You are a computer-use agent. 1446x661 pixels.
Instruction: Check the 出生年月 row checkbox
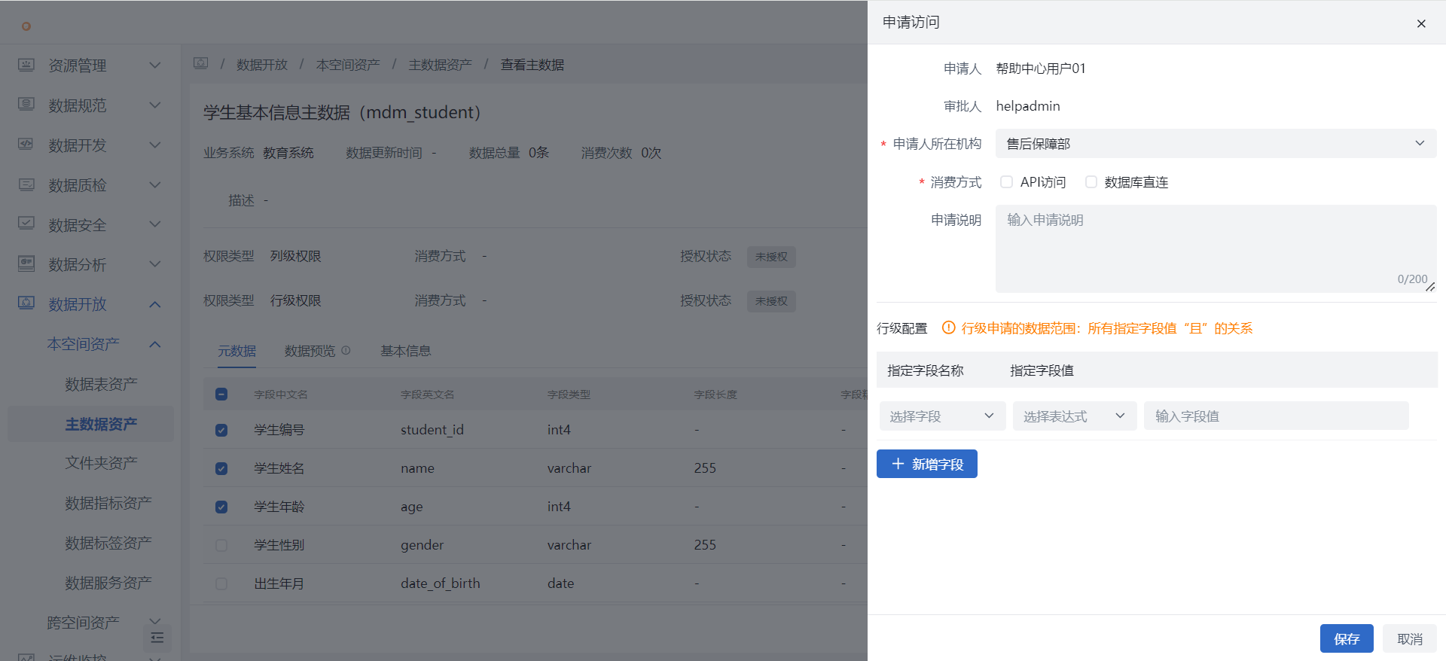(221, 583)
